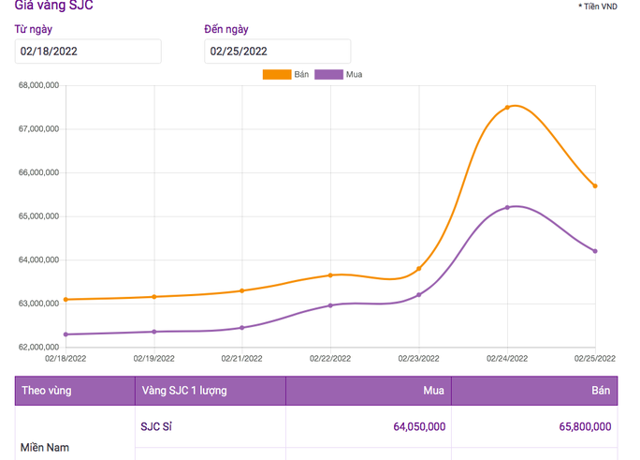Toggle the 'Bán' series legend label
The image size is (640, 460).
point(301,75)
